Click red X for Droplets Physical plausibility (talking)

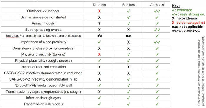99,55
